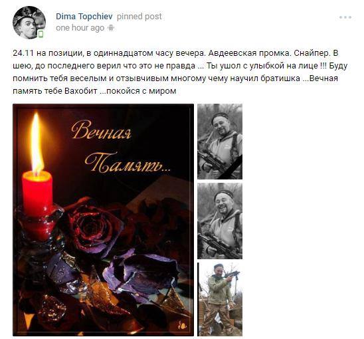Screen dimensions: 364x339
Task: Open the three-dot post options menu
Action: pos(345,17)
